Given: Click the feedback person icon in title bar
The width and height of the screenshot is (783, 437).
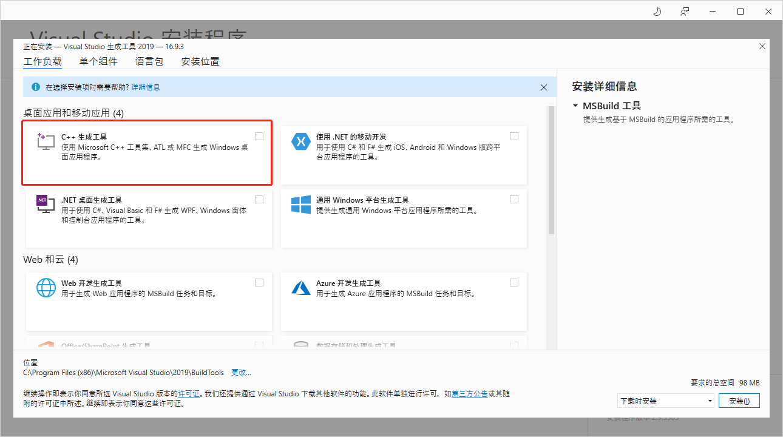Looking at the screenshot, I should [685, 12].
